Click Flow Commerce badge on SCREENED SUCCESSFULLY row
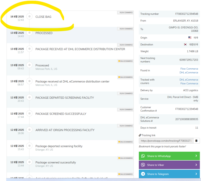Viewport: 201px width, 181px height. tap(125, 109)
